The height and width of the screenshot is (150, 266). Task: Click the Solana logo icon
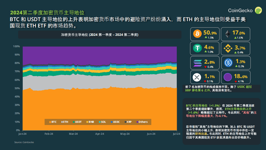point(198,63)
